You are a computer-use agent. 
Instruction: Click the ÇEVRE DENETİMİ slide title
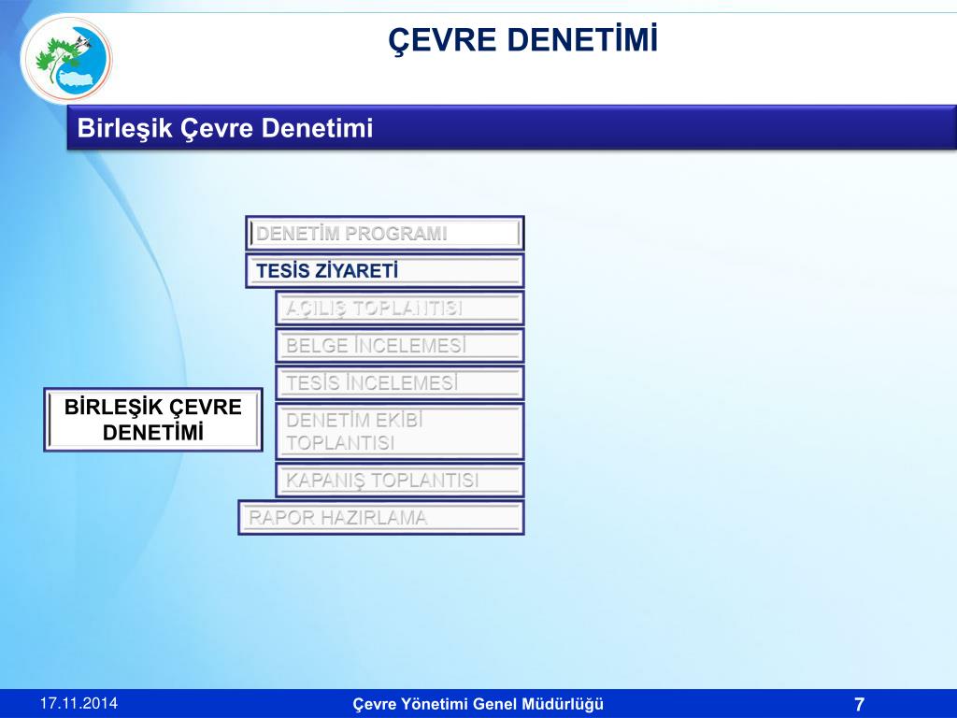click(523, 39)
